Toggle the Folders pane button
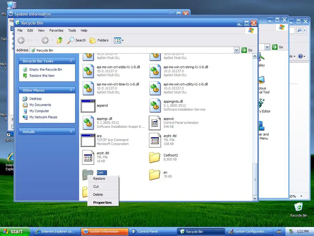 pyautogui.click(x=99, y=40)
